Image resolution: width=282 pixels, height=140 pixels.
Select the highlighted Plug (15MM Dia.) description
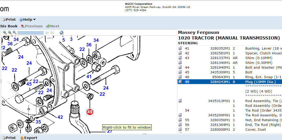point(260,82)
